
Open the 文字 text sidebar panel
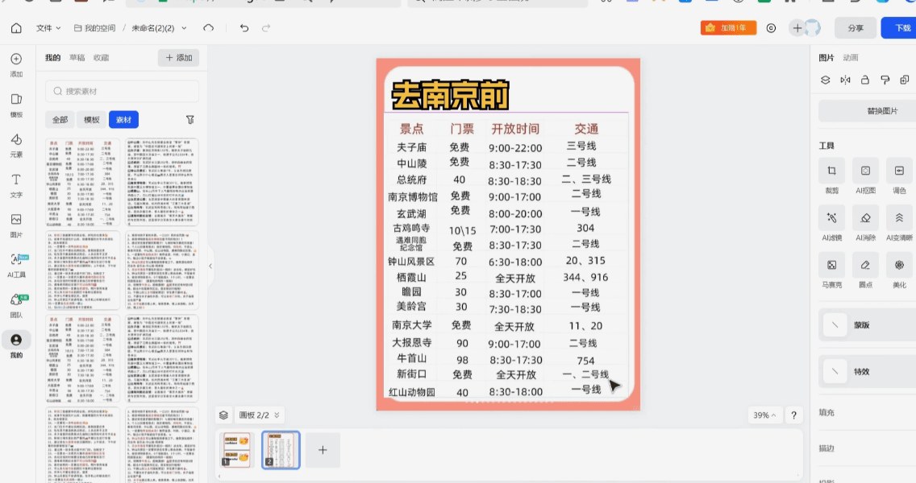pos(16,185)
